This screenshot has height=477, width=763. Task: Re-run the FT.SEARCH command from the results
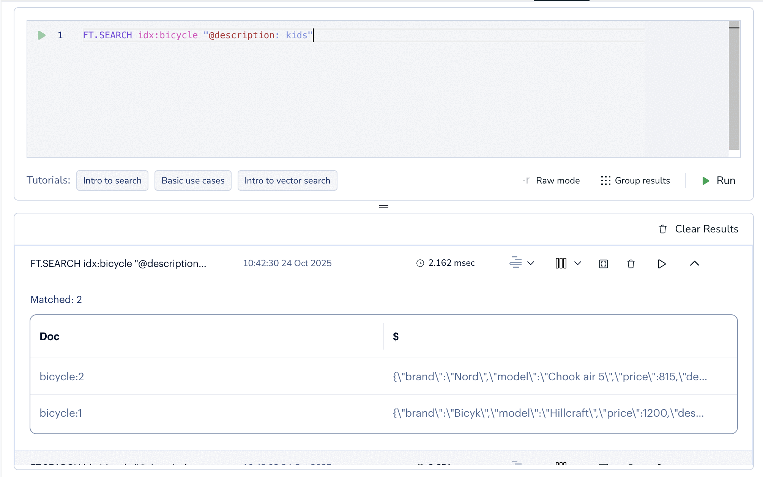(662, 264)
